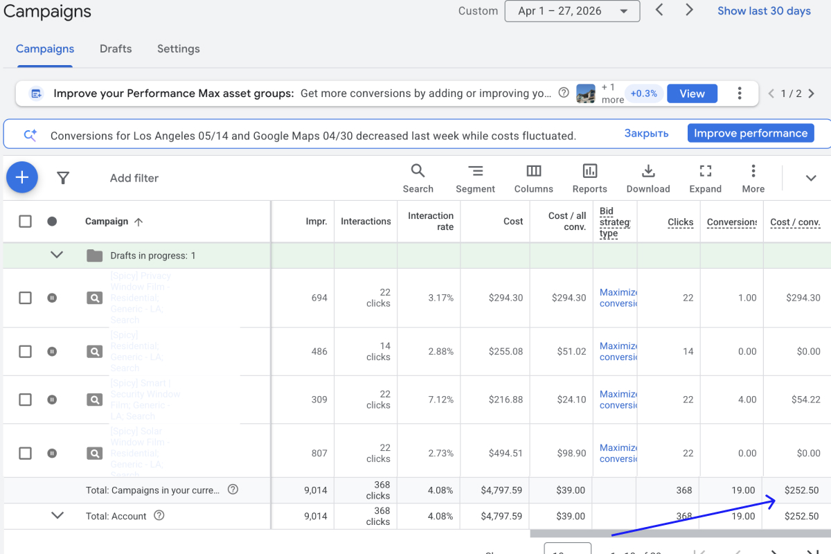Switch to the Campaigns tab
This screenshot has height=554, width=831.
(45, 48)
